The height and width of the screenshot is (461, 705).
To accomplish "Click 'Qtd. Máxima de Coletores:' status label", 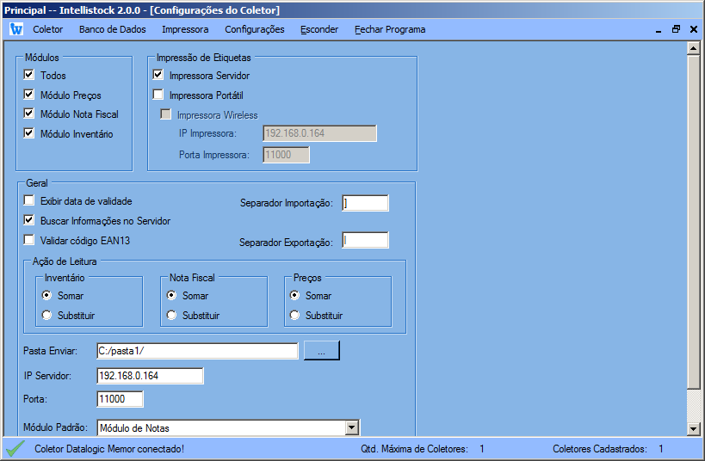I will tap(414, 449).
